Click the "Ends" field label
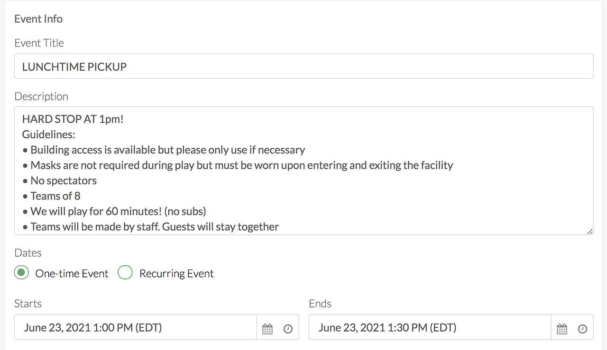Image resolution: width=607 pixels, height=350 pixels. click(x=320, y=304)
